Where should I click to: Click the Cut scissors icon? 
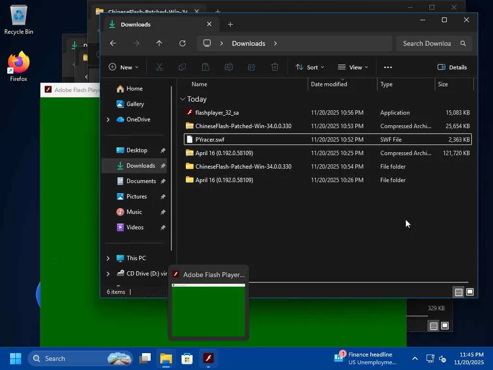[x=159, y=67]
